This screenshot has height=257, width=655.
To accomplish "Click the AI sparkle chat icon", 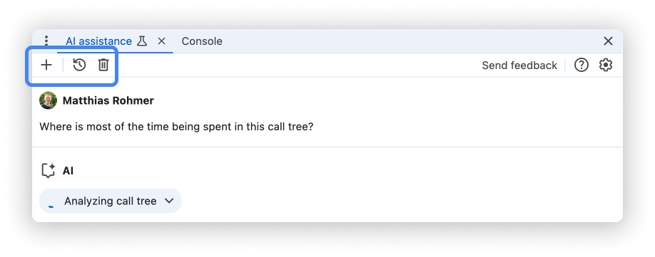I will click(x=49, y=171).
